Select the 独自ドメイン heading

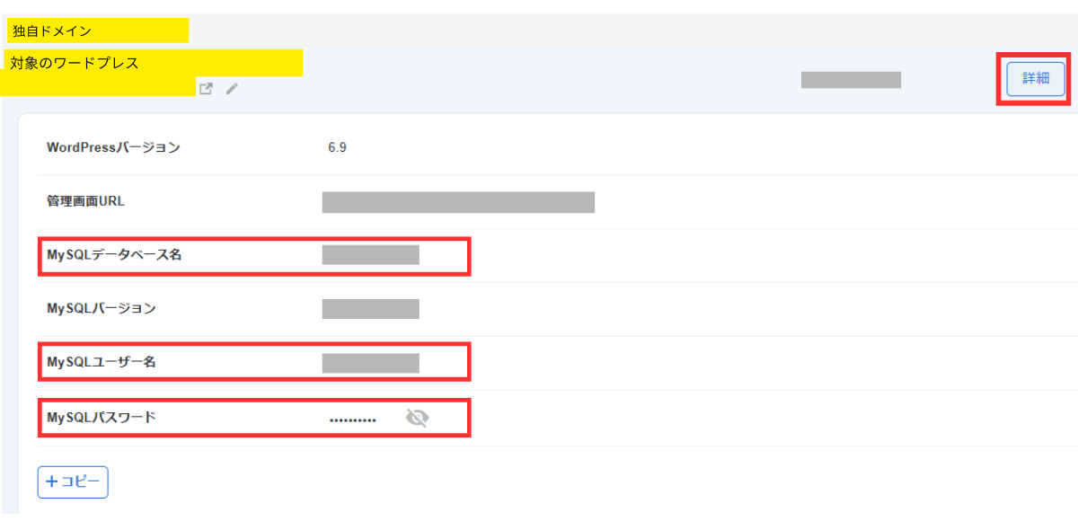click(52, 31)
